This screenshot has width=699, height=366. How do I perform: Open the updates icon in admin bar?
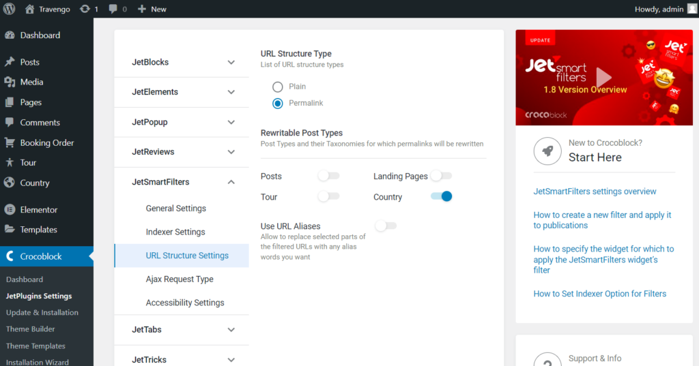click(x=85, y=9)
